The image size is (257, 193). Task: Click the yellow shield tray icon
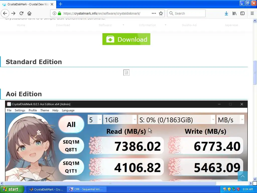point(229,189)
